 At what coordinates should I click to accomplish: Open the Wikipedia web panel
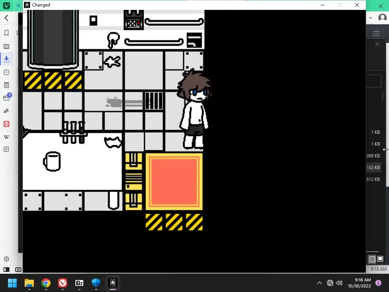click(6, 137)
